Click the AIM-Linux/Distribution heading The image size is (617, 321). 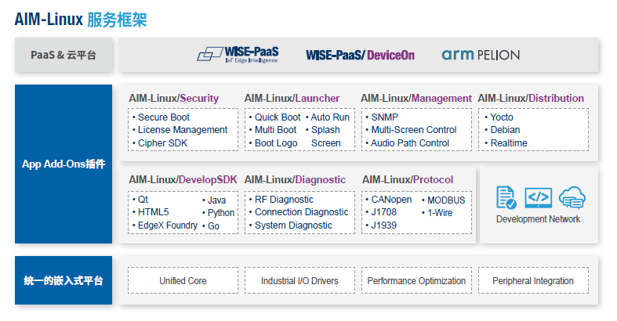(x=531, y=98)
